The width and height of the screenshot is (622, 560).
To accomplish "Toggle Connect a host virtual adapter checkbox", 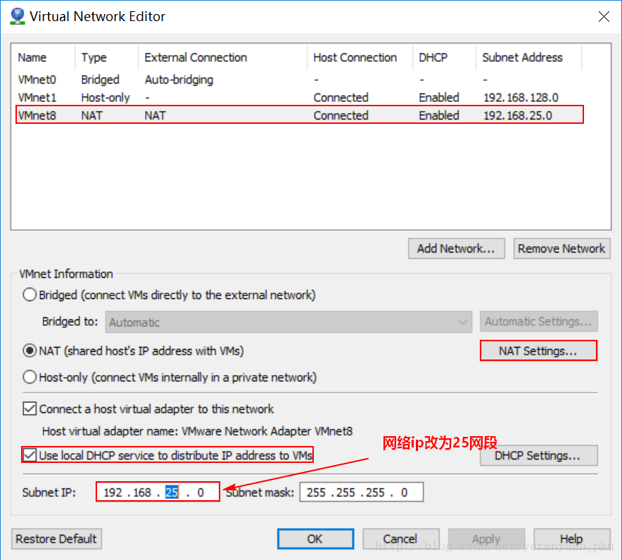I will point(30,409).
